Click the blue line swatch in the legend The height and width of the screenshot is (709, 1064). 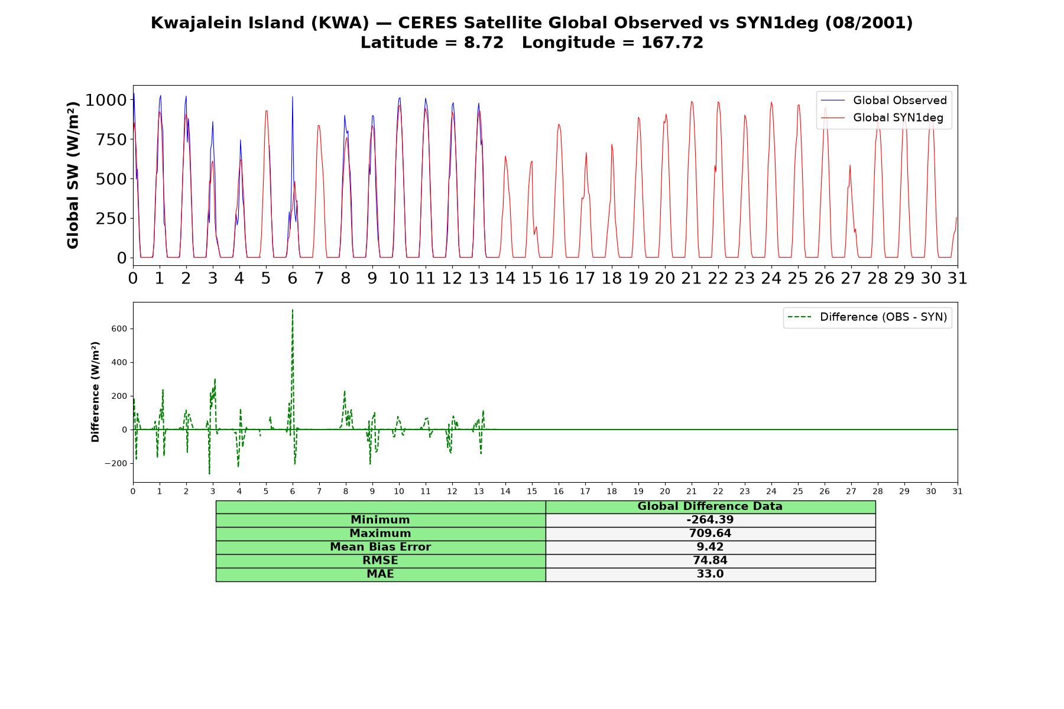point(833,101)
